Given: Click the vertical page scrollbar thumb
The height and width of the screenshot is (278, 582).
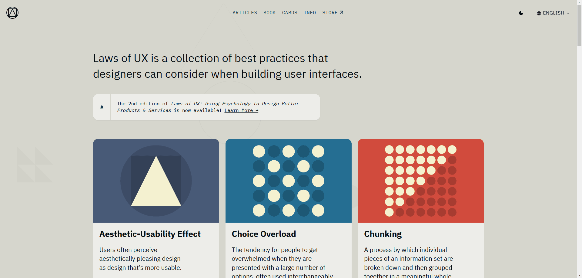Looking at the screenshot, I should point(579,25).
